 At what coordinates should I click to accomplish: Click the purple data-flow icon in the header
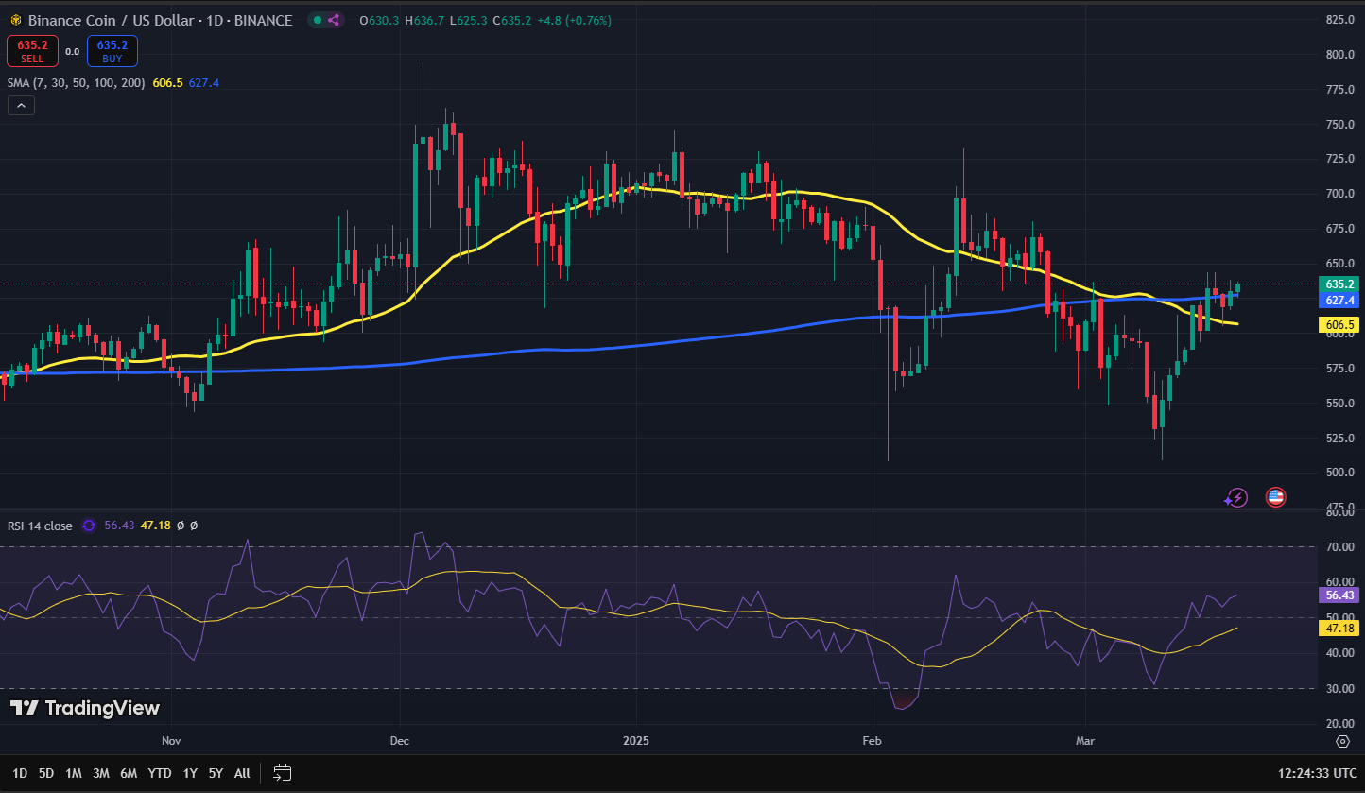pos(333,20)
